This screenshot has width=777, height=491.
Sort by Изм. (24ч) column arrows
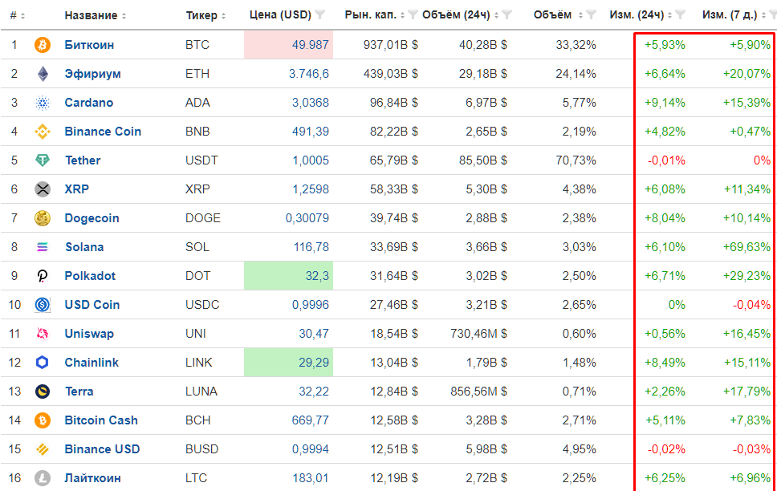[x=669, y=16]
